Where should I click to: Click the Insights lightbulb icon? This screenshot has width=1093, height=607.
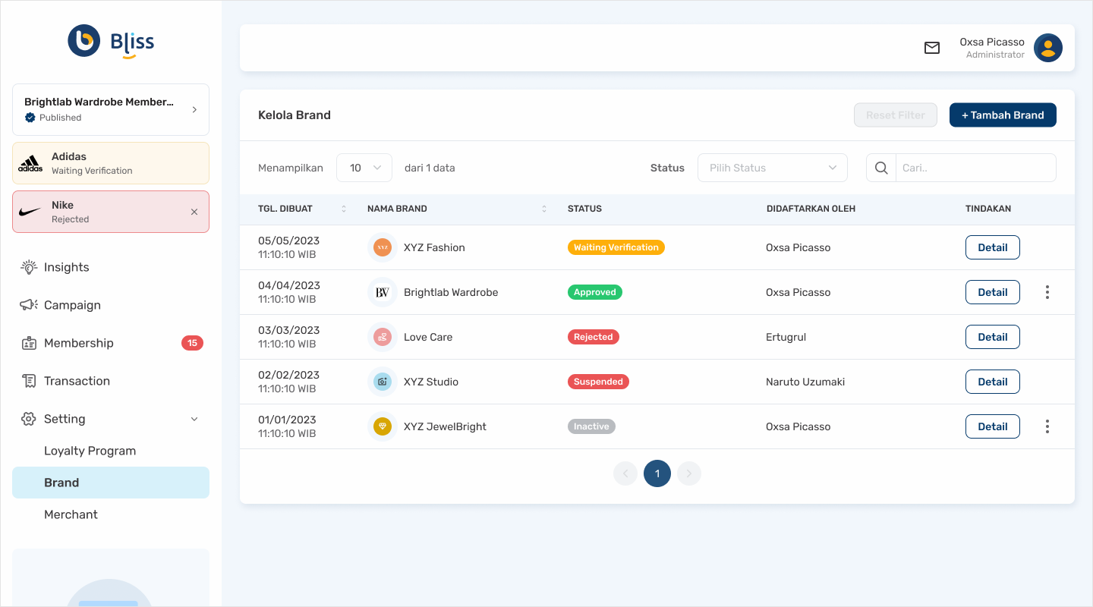[x=29, y=267]
